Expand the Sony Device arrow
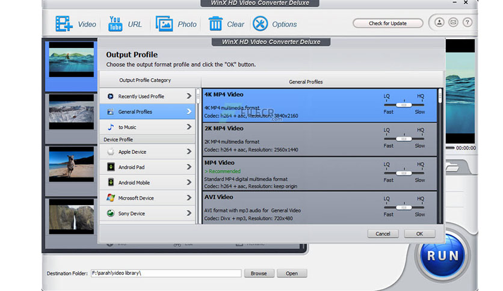The height and width of the screenshot is (291, 503). coord(189,213)
